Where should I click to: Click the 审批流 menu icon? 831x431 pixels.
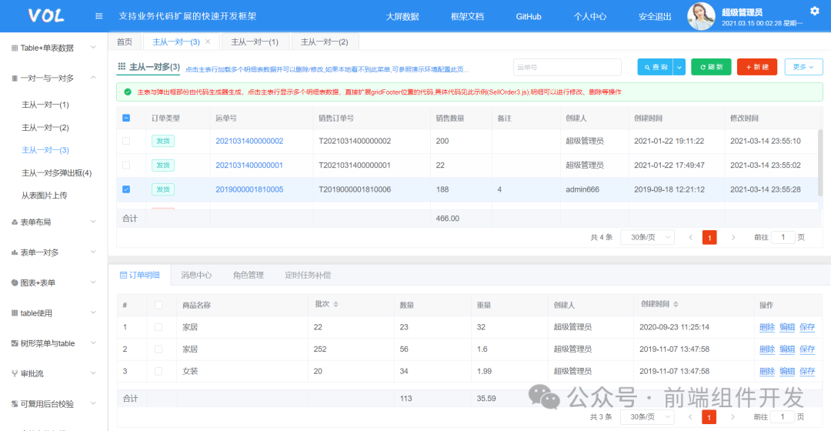(15, 374)
